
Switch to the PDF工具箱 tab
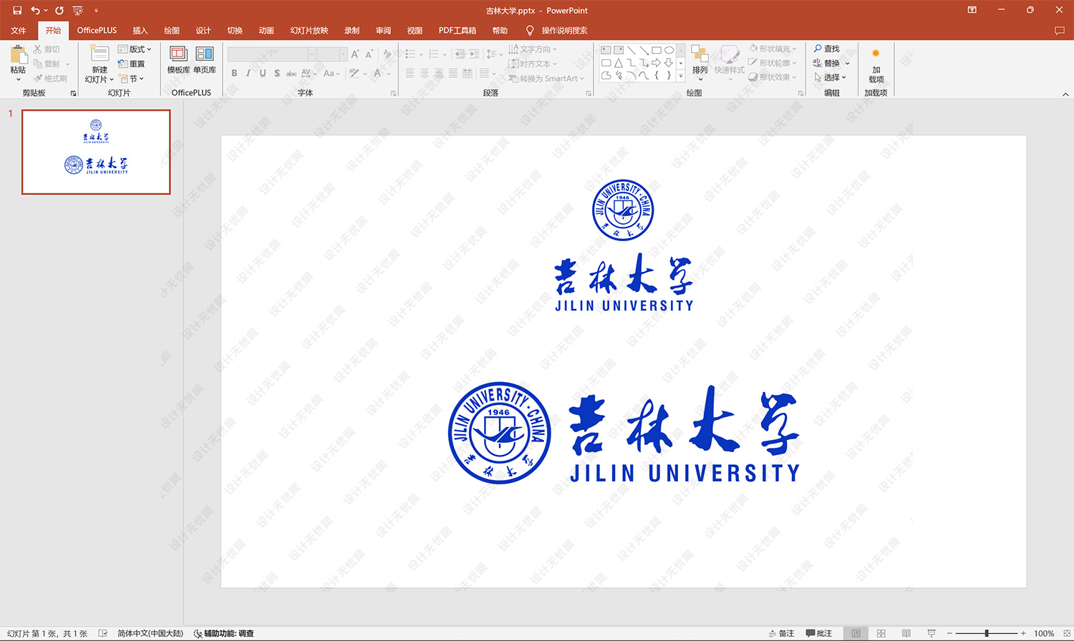click(458, 30)
